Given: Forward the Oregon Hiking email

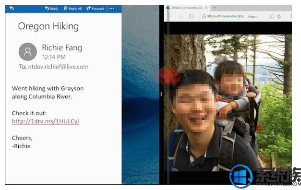Looking at the screenshot, I should (96, 9).
